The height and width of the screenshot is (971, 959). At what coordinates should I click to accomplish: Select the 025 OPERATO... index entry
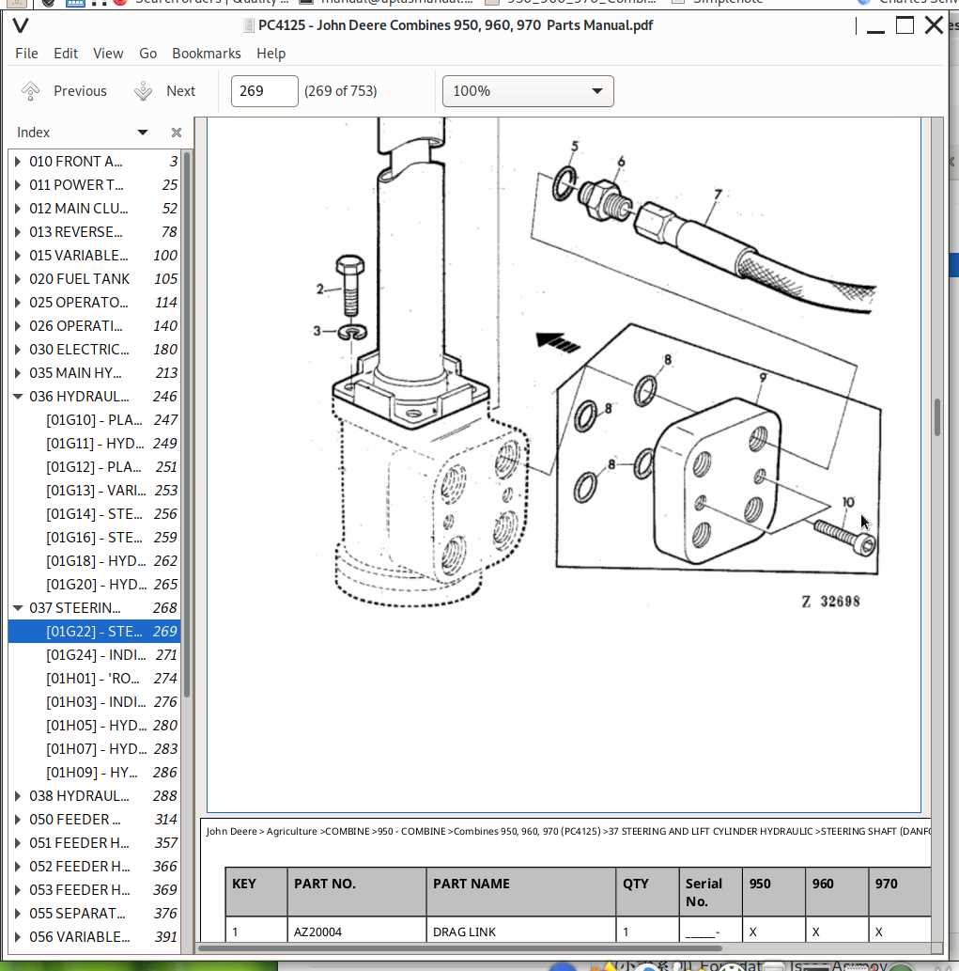point(95,303)
